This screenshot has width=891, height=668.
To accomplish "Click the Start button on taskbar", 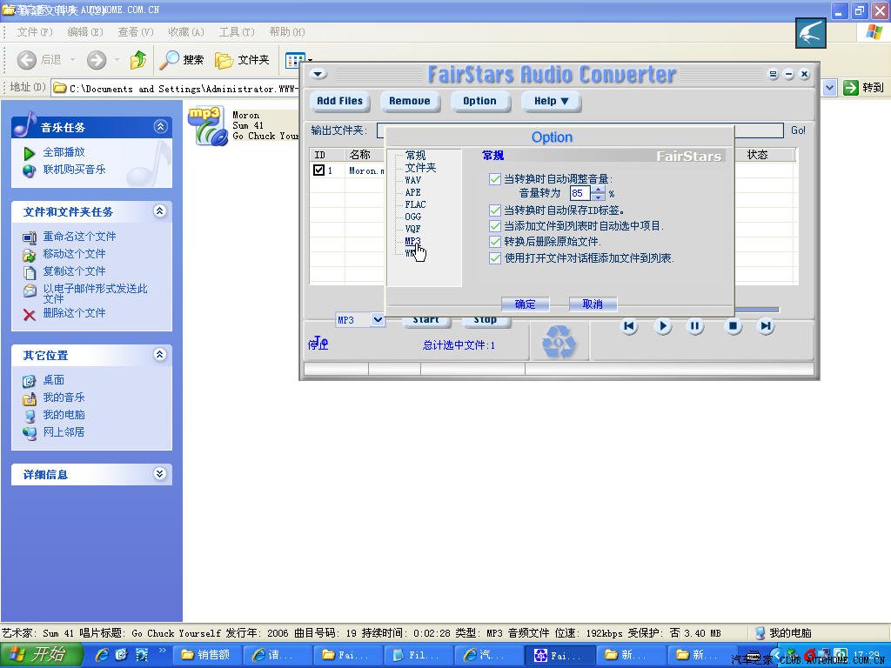I will 42,655.
